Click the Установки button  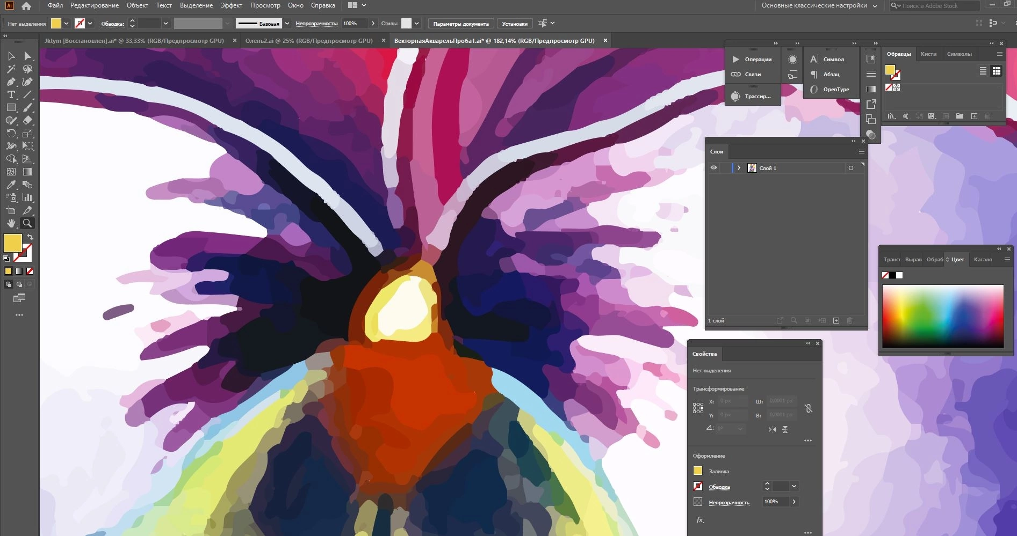coord(515,24)
